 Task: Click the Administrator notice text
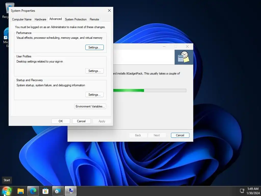[60, 27]
